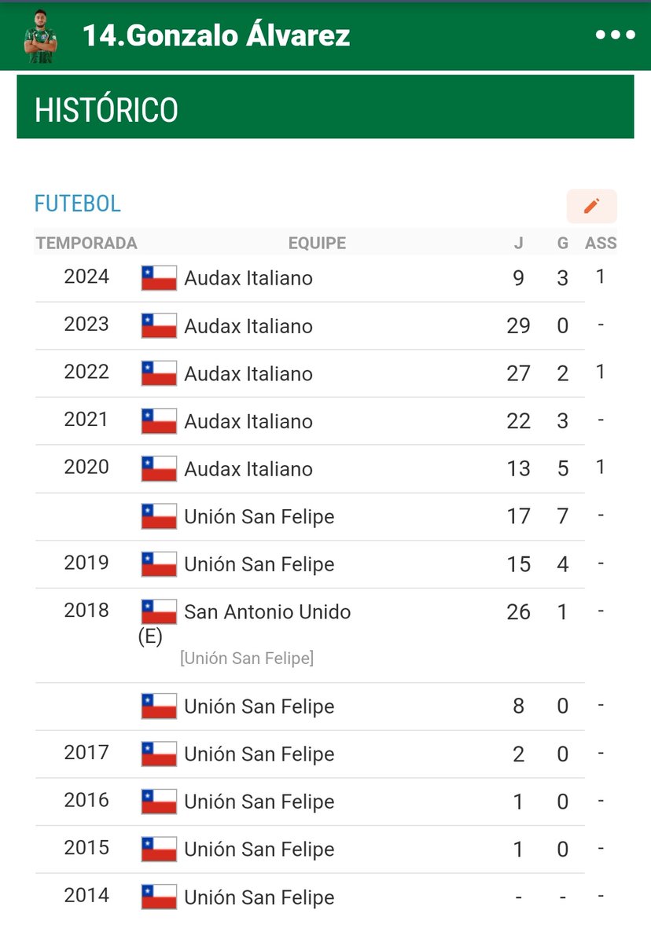Screen dimensions: 651x943
Task: Click Chile flag in 2019 Unión San Felipe row
Action: pos(159,564)
